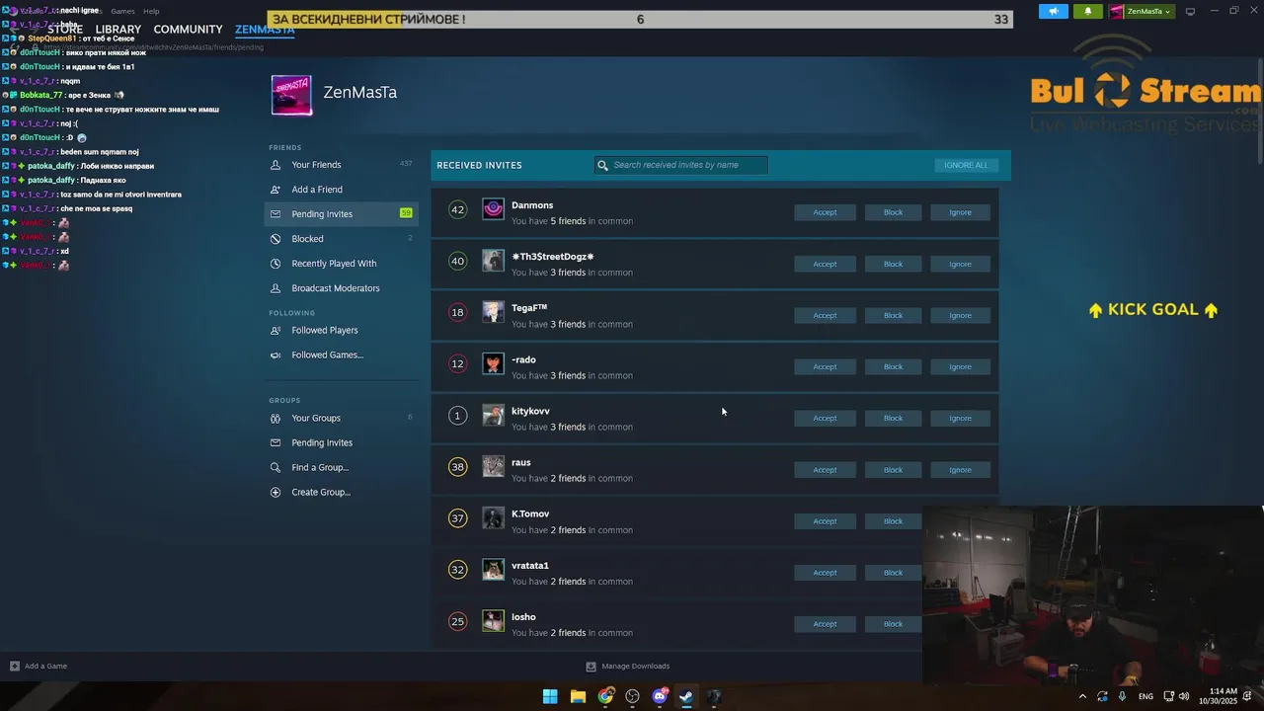1264x711 pixels.
Task: Open OBS Studio from taskbar
Action: 633,696
